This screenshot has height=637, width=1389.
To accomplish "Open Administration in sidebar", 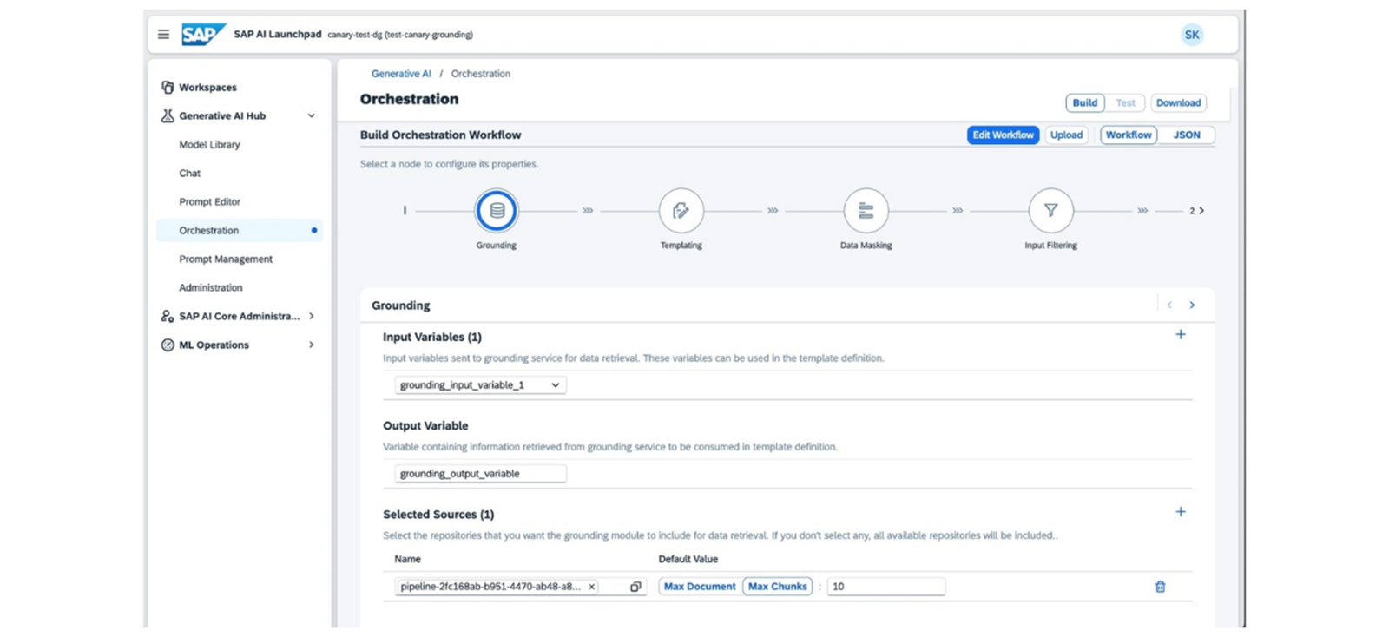I will click(211, 288).
